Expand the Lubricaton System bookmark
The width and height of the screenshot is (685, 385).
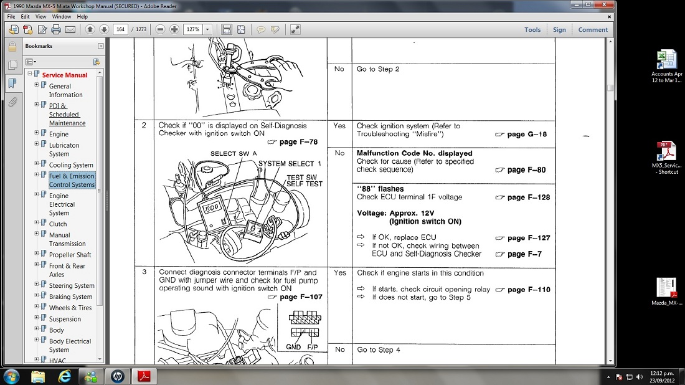(x=37, y=144)
